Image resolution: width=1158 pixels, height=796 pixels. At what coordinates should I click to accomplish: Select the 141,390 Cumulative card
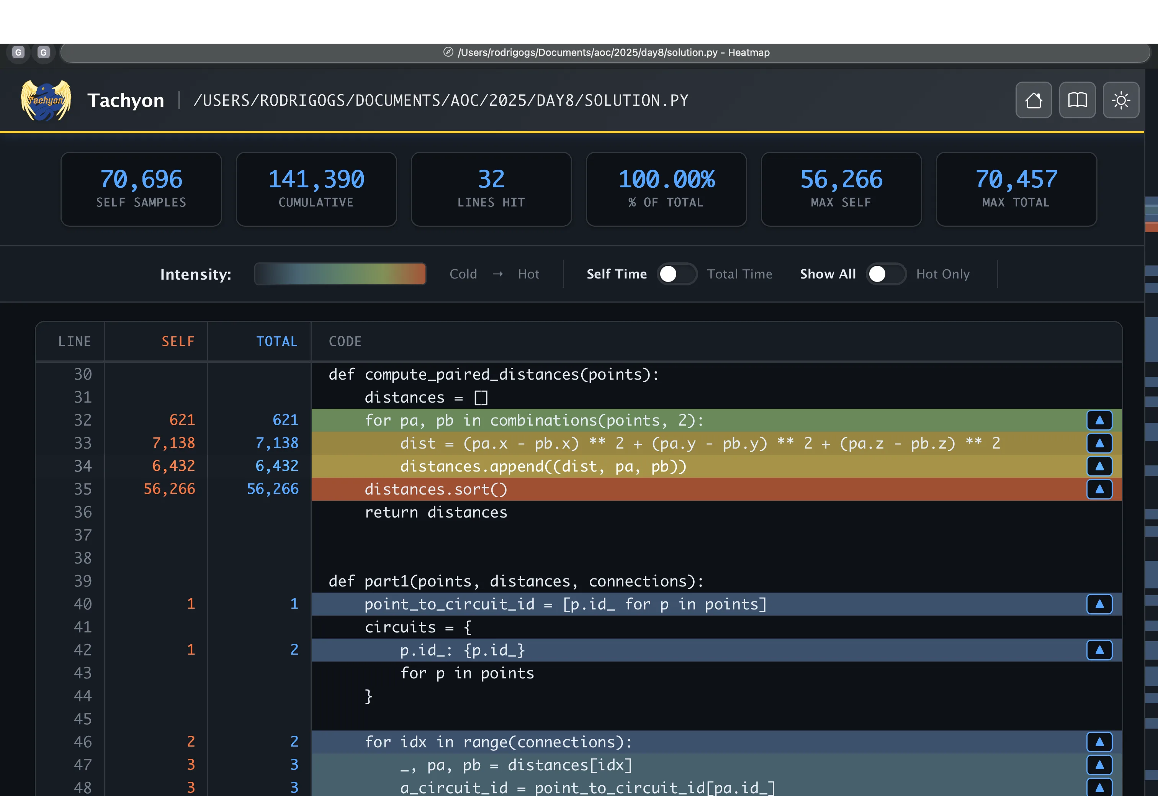(316, 189)
